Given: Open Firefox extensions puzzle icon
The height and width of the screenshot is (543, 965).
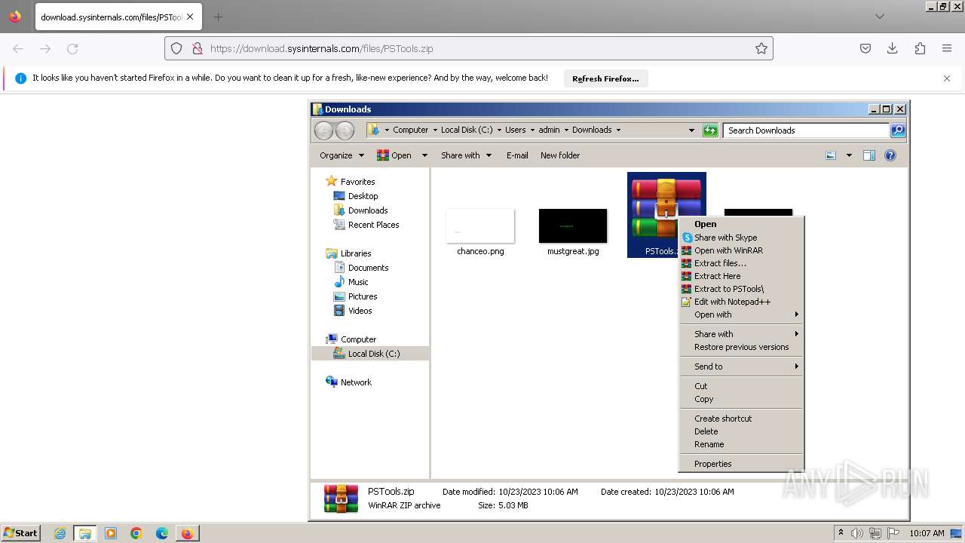Looking at the screenshot, I should 920,48.
